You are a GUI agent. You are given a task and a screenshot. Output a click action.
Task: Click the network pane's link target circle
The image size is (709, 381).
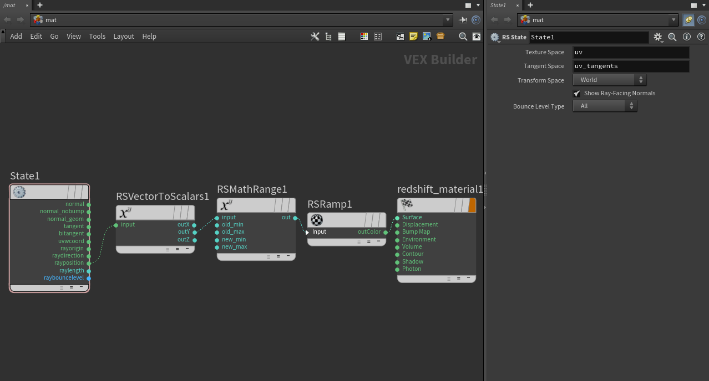pos(476,20)
